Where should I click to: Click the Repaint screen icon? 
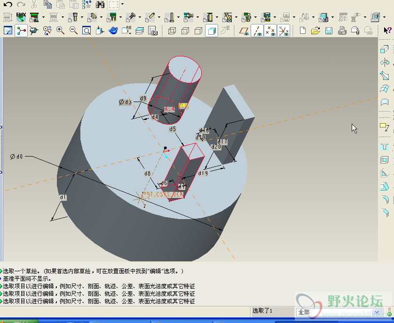(x=8, y=31)
